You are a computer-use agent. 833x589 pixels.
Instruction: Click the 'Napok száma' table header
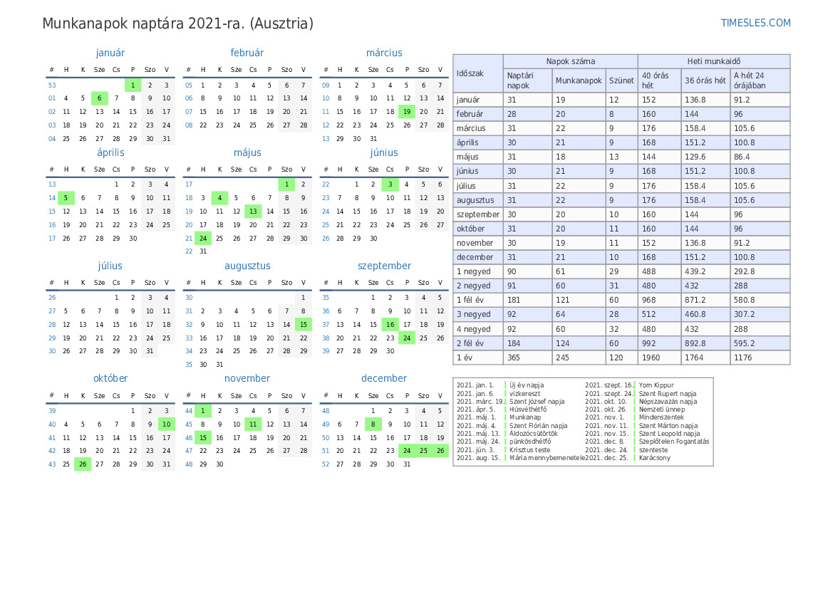(570, 61)
